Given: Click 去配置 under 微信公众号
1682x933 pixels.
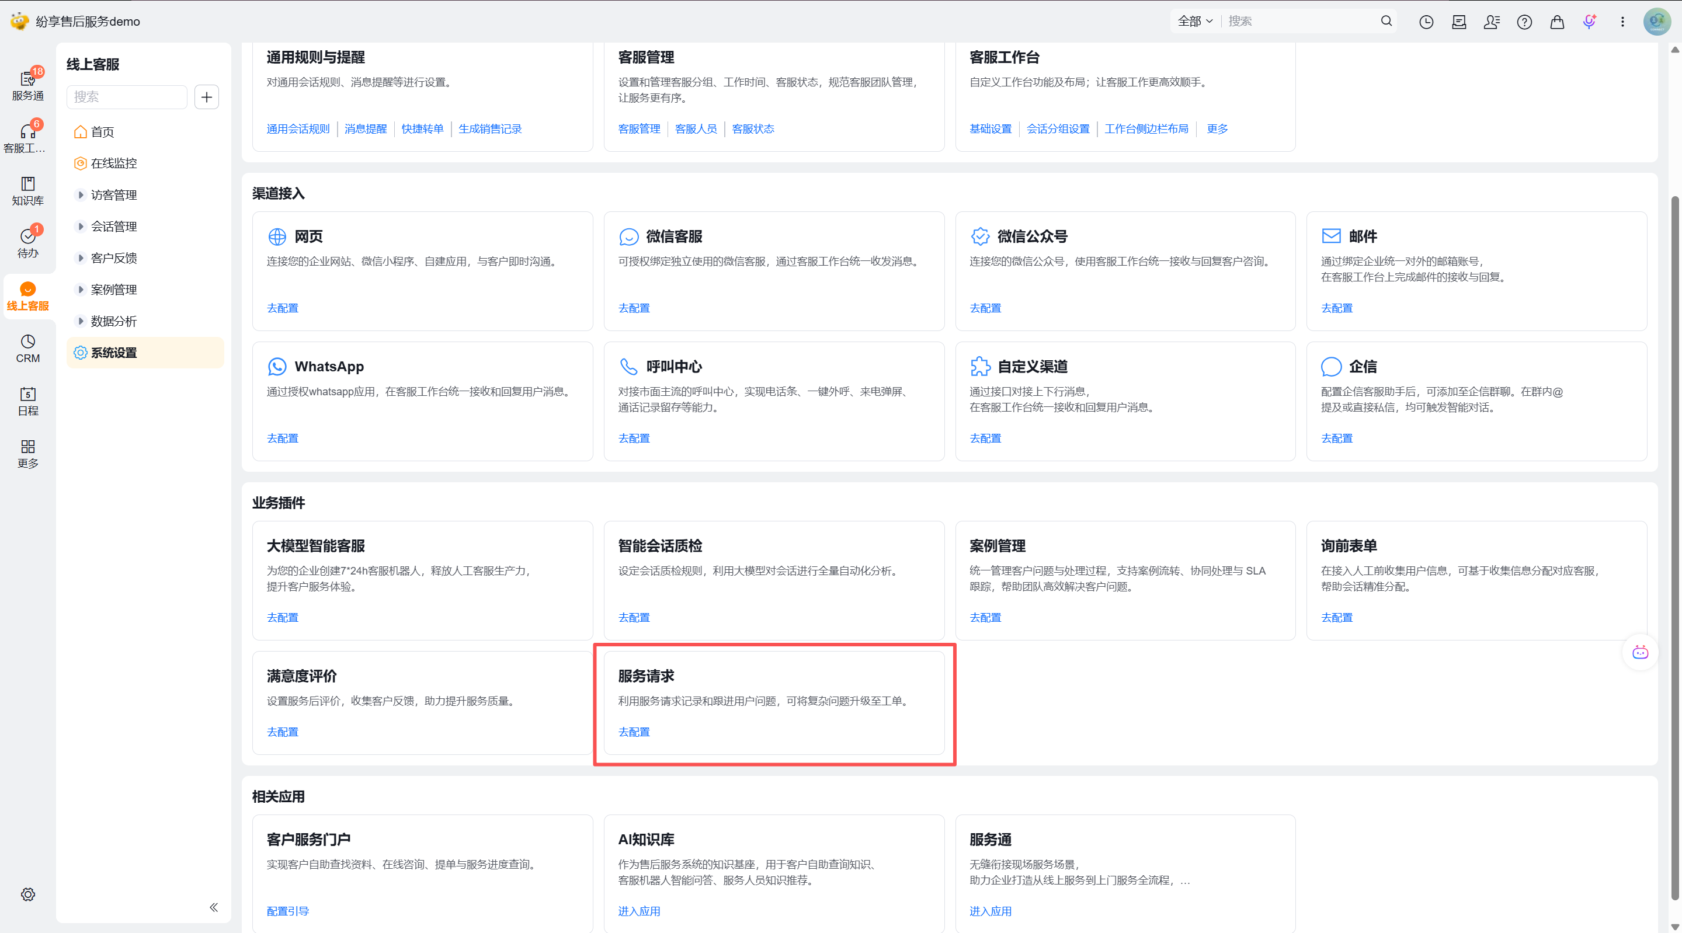Looking at the screenshot, I should pos(985,308).
